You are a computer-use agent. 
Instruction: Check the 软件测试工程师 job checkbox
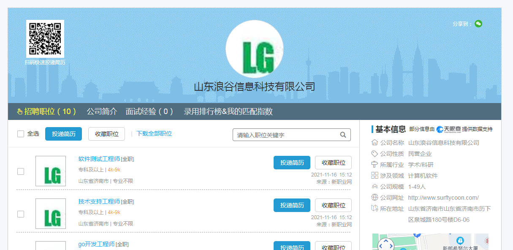[21, 171]
